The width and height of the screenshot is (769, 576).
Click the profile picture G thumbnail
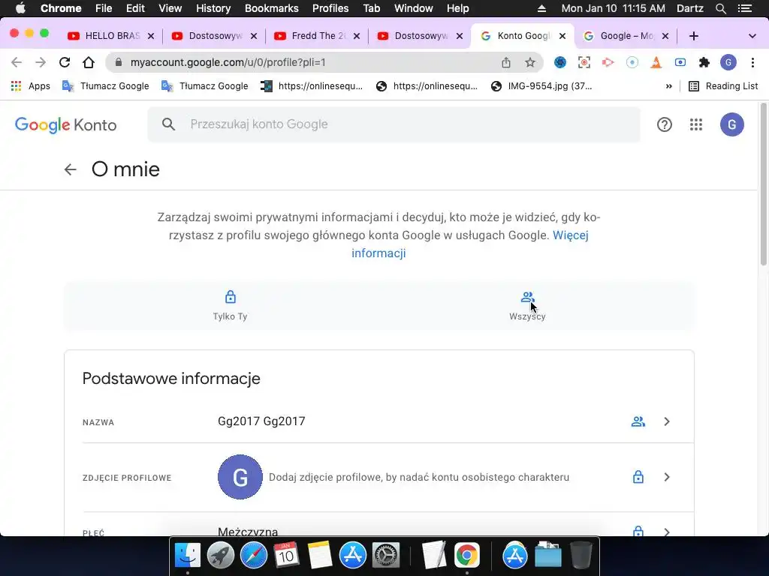240,476
